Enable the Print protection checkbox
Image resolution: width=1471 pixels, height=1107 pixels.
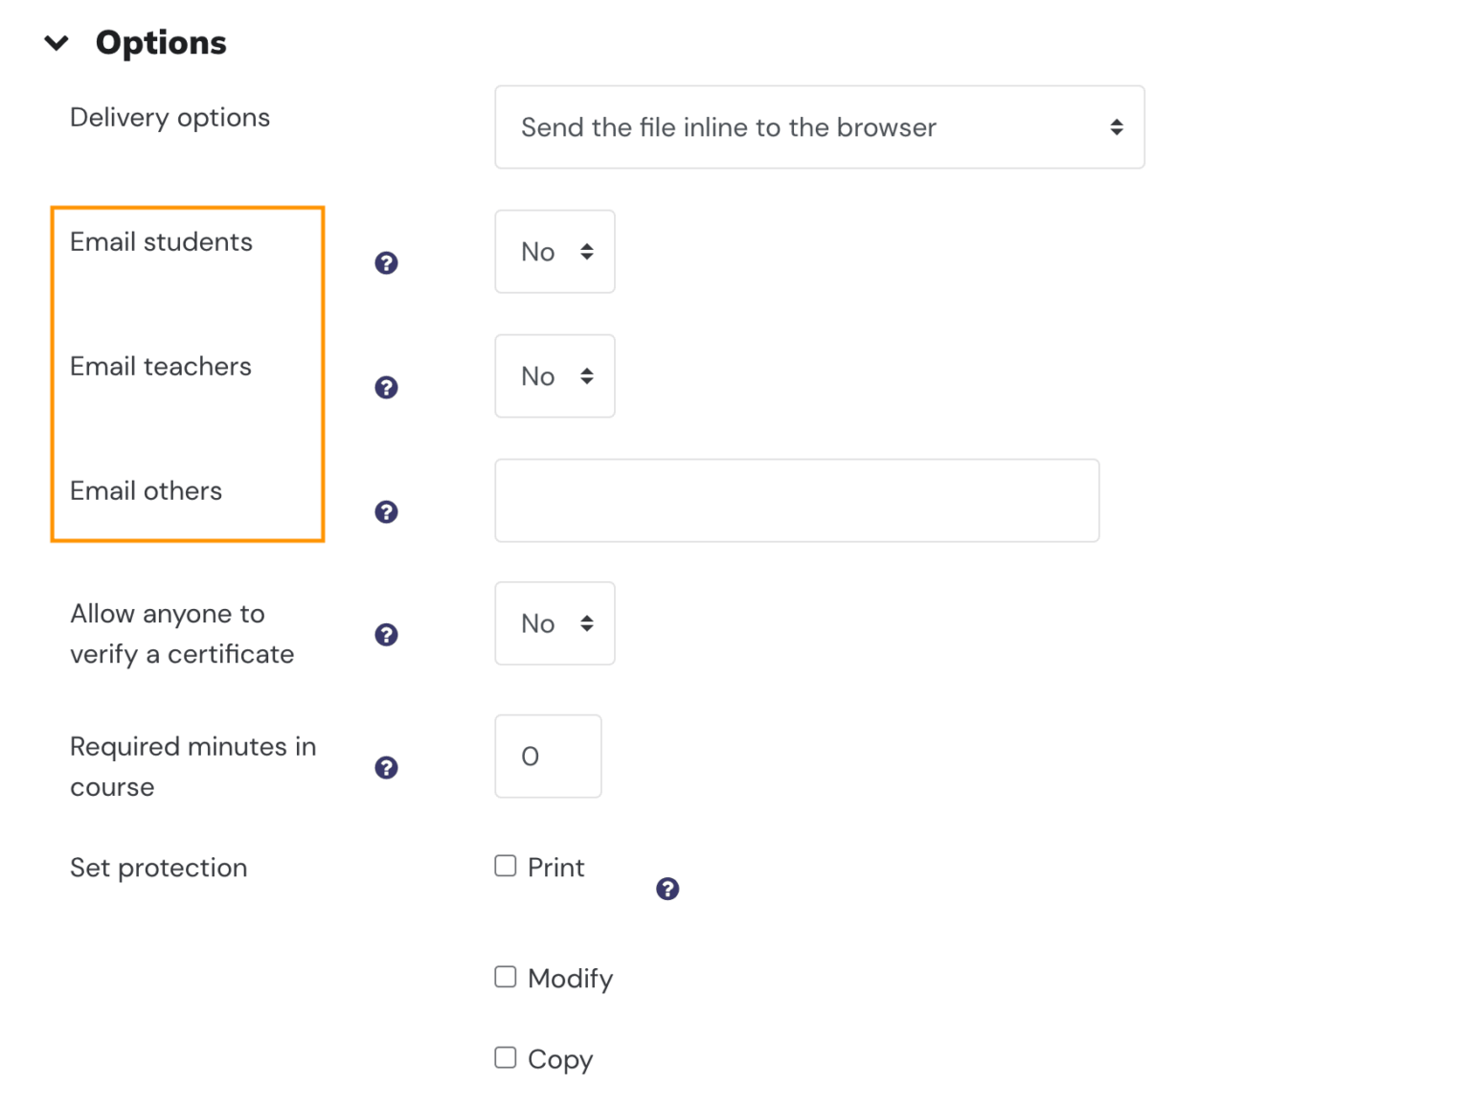coord(505,866)
